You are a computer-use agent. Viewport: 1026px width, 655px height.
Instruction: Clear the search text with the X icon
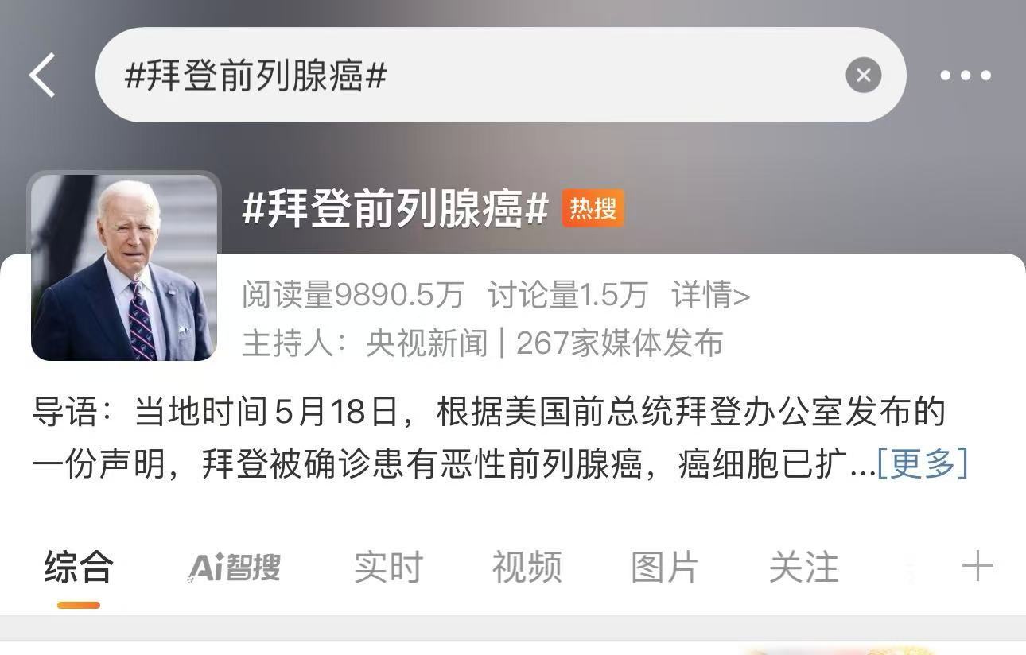[x=863, y=76]
